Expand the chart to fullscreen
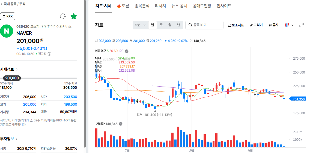 [302, 25]
